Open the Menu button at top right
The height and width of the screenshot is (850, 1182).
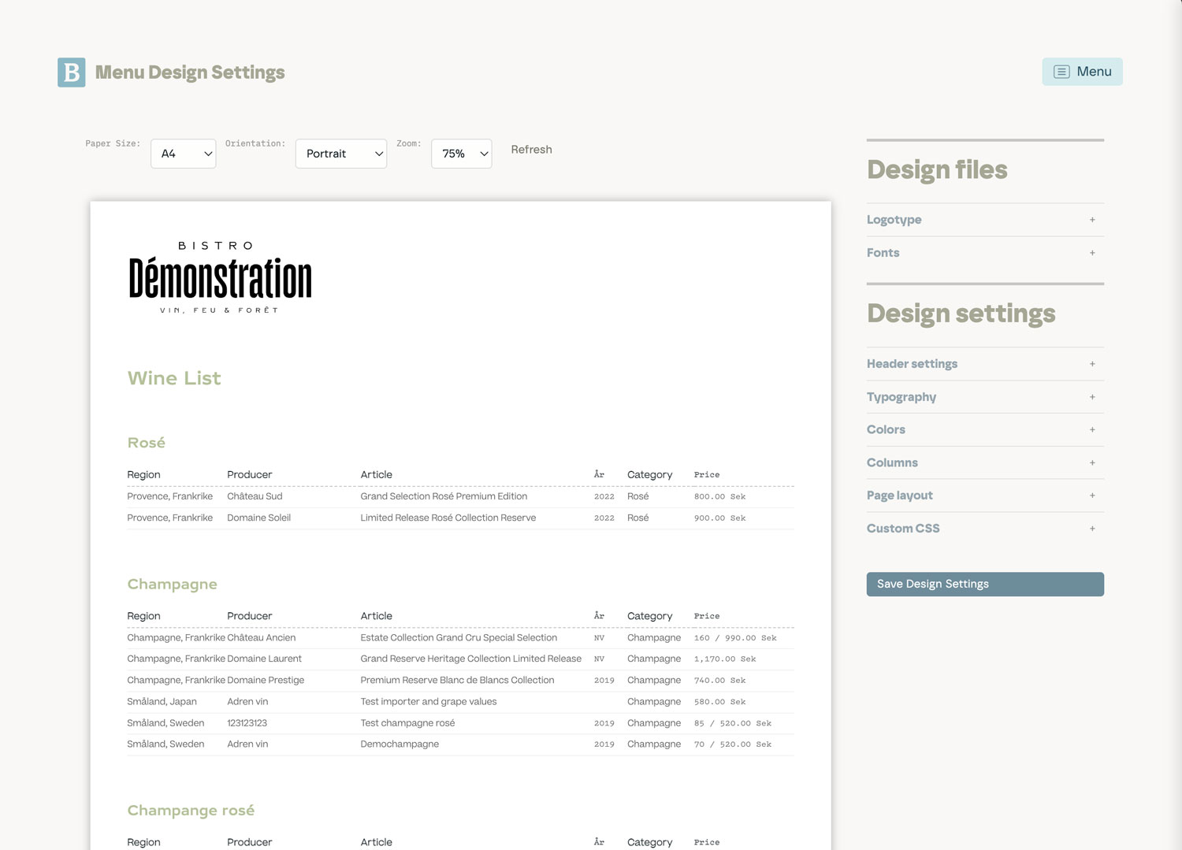click(x=1082, y=72)
